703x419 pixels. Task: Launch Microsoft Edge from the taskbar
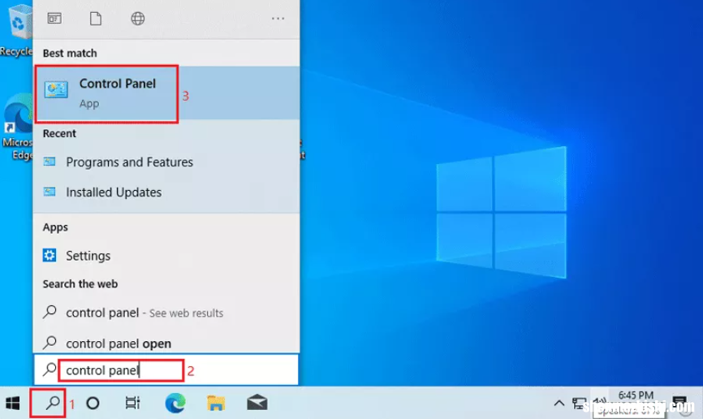175,404
